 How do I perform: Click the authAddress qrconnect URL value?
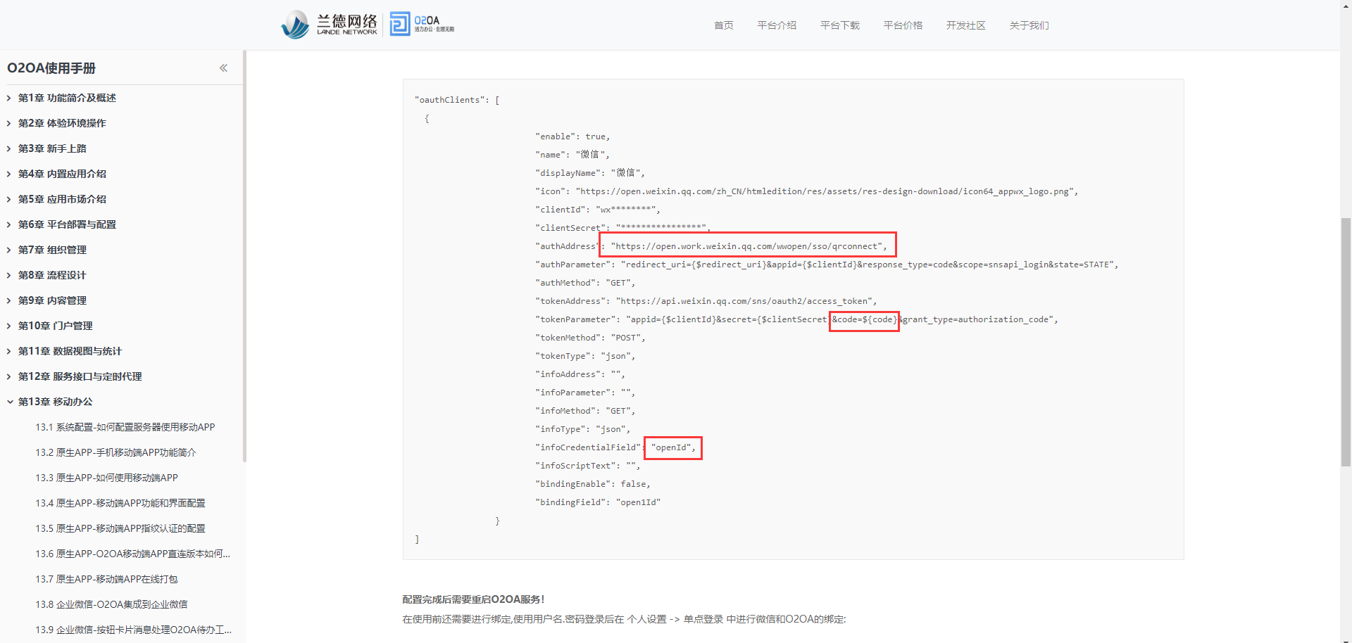point(749,246)
